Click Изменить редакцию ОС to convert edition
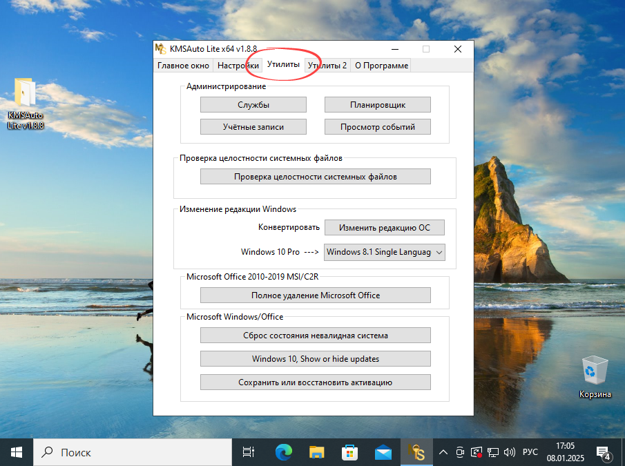 (x=384, y=227)
